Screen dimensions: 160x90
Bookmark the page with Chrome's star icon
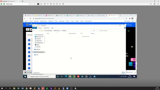[x=126, y=18]
